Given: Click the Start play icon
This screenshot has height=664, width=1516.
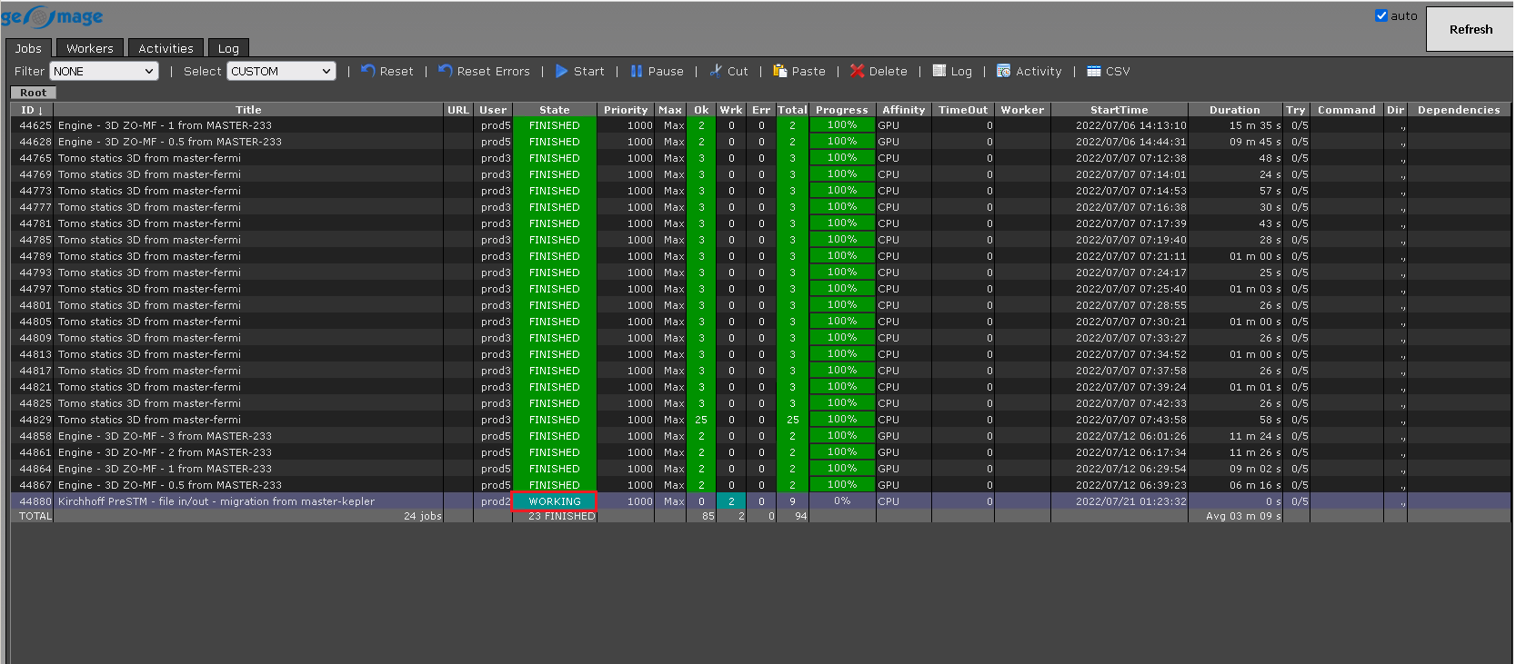Looking at the screenshot, I should (562, 71).
